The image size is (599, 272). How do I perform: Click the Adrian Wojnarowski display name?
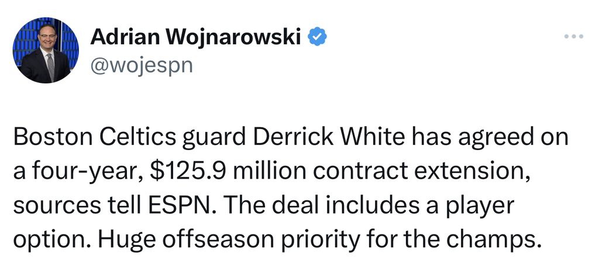tap(196, 37)
